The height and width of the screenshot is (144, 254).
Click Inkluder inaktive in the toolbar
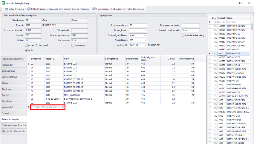pyautogui.click(x=136, y=9)
